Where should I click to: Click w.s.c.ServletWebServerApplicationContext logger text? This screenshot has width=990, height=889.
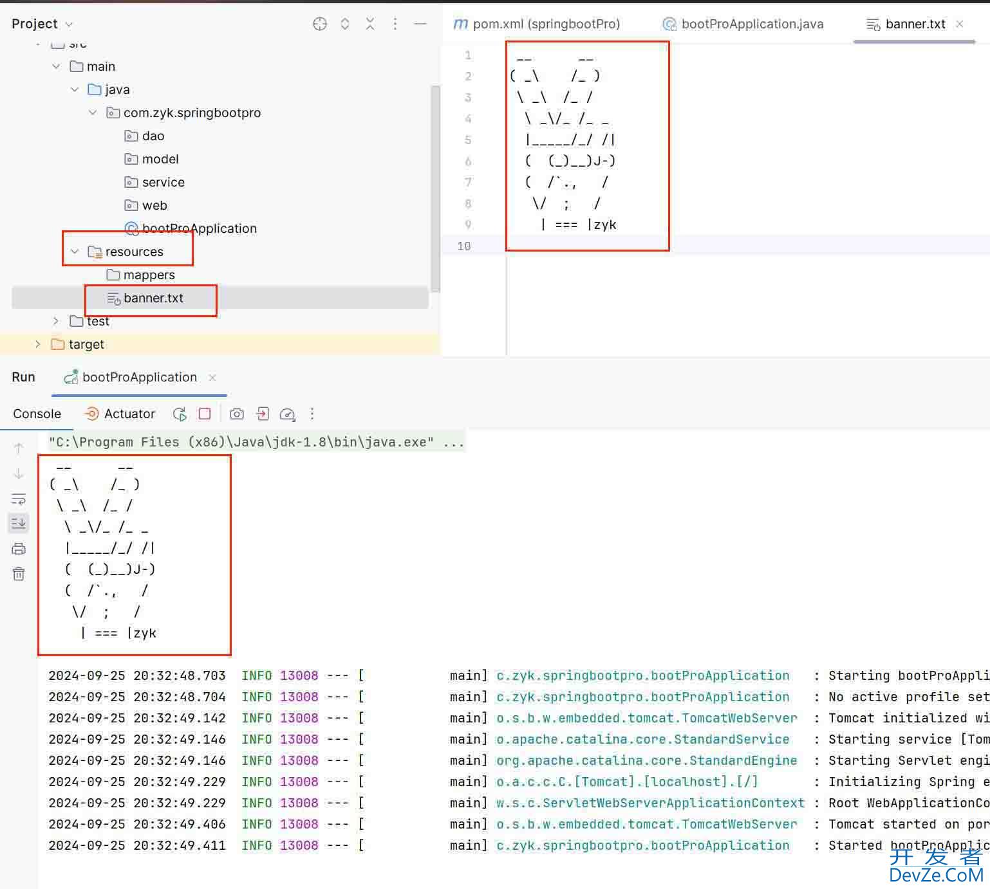point(650,803)
